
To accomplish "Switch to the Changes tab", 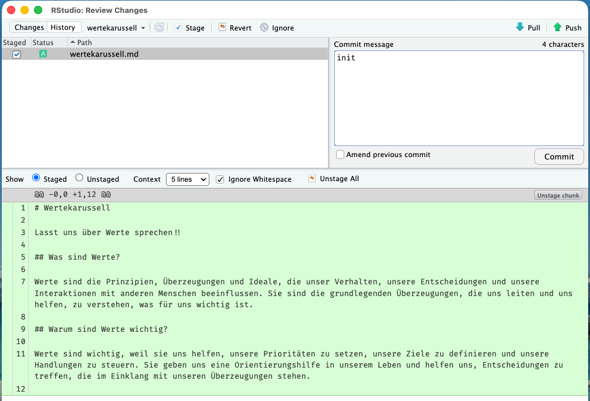I will [29, 28].
